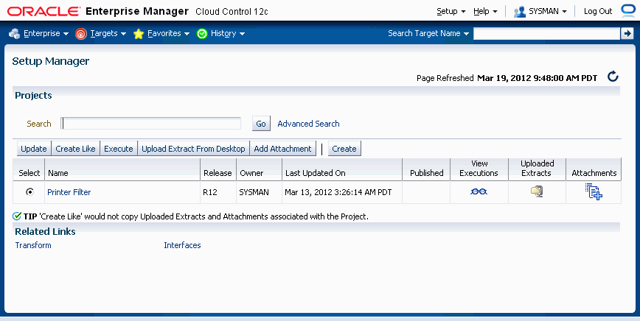
Task: Click the Favorites star icon
Action: pyautogui.click(x=139, y=33)
